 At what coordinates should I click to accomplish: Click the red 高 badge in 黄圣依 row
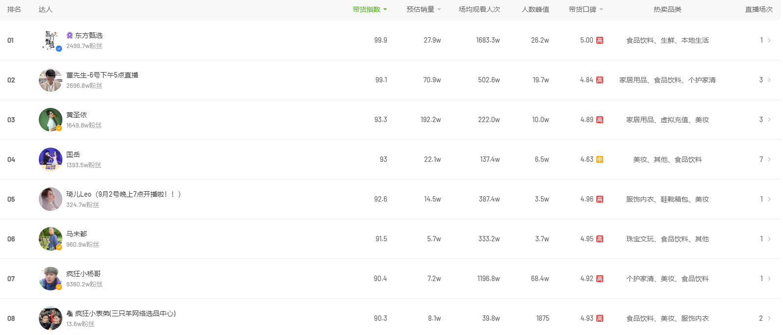(600, 120)
